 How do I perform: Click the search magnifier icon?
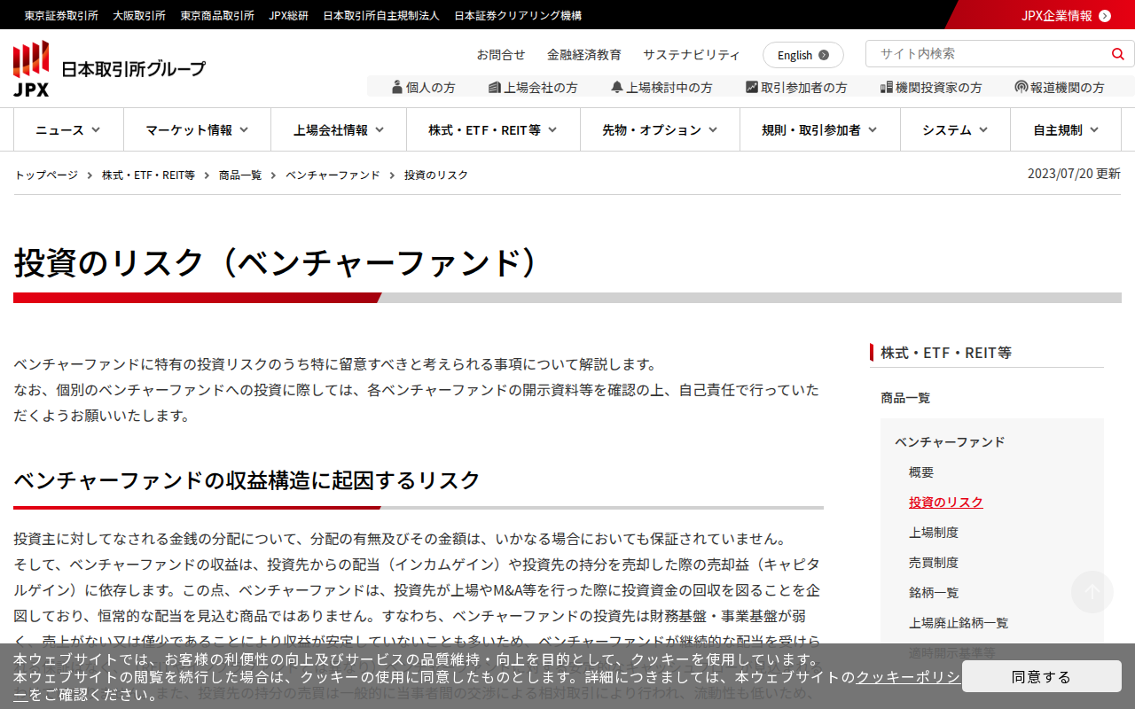point(1117,54)
